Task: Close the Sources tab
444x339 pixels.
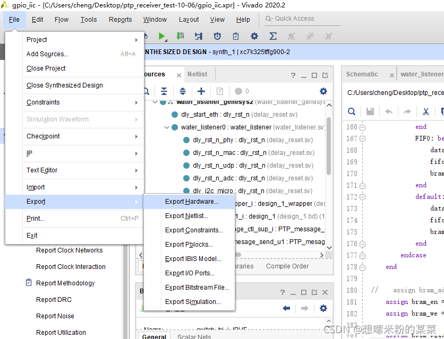Action: (178, 75)
